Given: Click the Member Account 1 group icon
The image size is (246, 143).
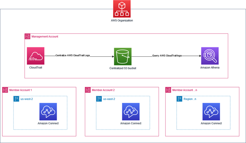Looking at the screenshot, I should pos(5,90).
